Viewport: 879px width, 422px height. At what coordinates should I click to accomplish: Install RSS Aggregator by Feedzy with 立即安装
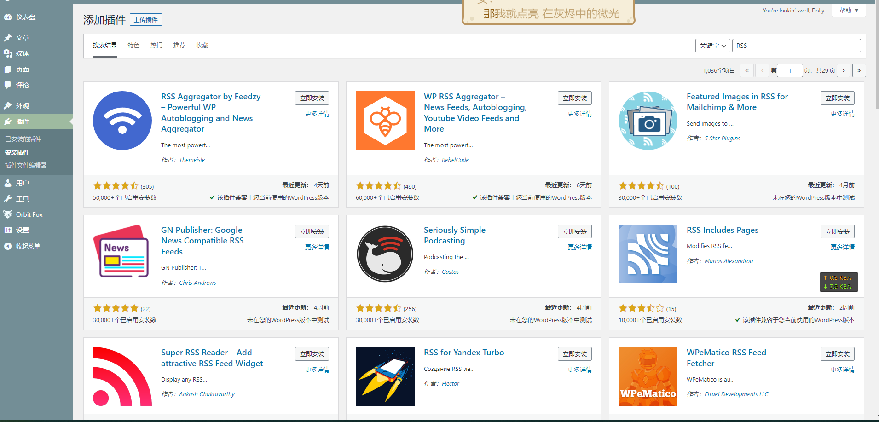[x=312, y=98]
